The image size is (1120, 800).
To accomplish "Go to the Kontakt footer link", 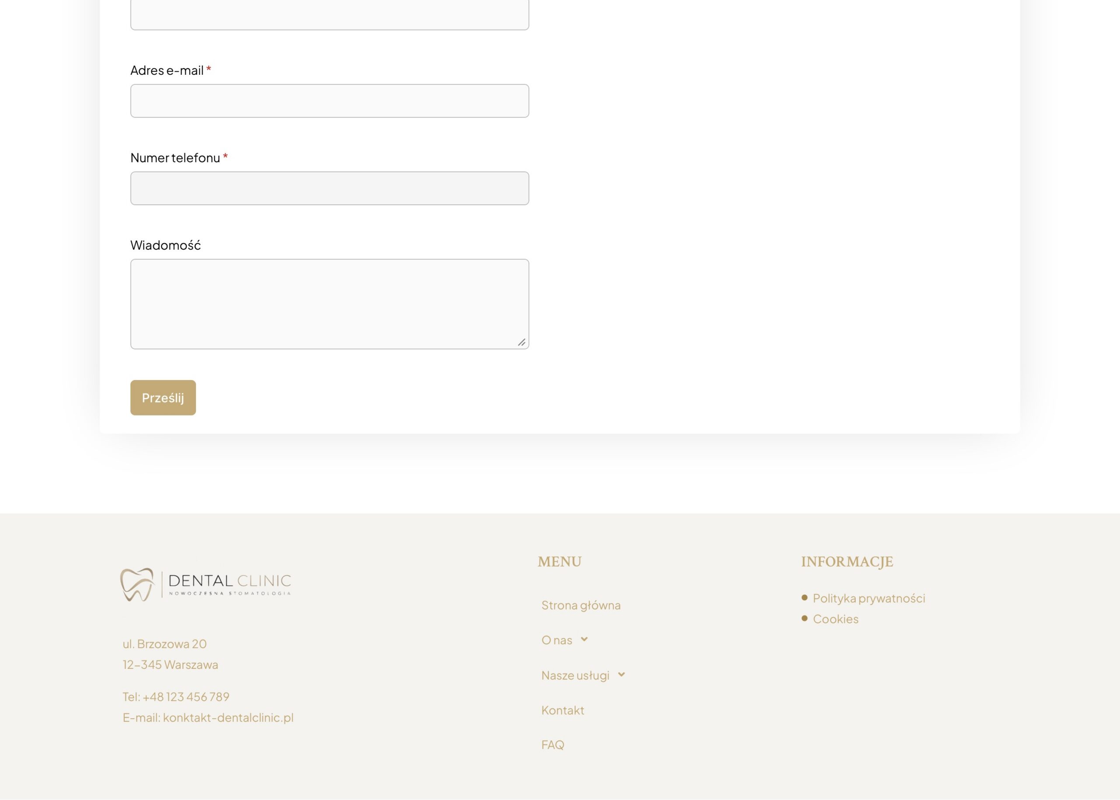I will coord(563,710).
